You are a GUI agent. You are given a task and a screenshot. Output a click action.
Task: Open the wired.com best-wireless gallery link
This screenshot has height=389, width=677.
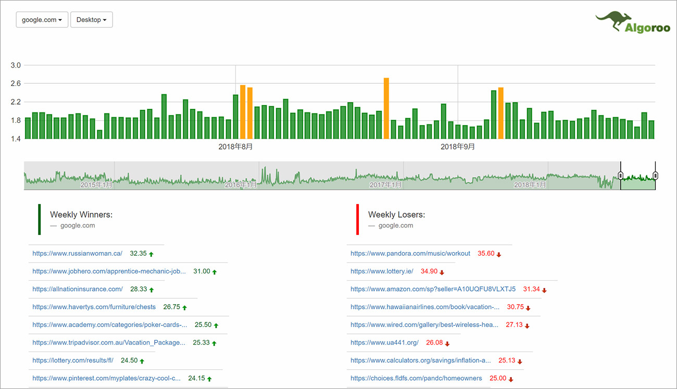[424, 324]
